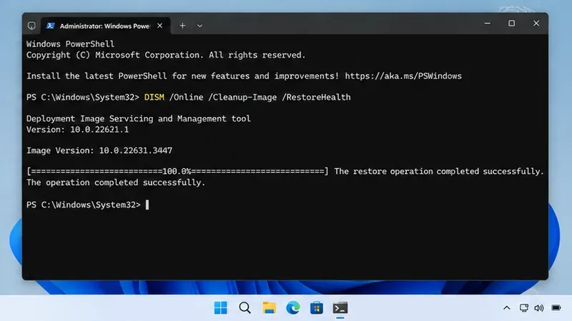Click 'The operation completed successfully.' line
Screen dimensions: 572x321
point(116,183)
